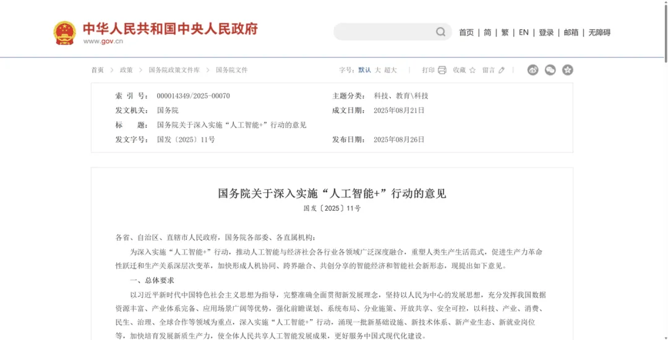The image size is (668, 340).
Task: Open the 登录 login link
Action: pos(546,33)
